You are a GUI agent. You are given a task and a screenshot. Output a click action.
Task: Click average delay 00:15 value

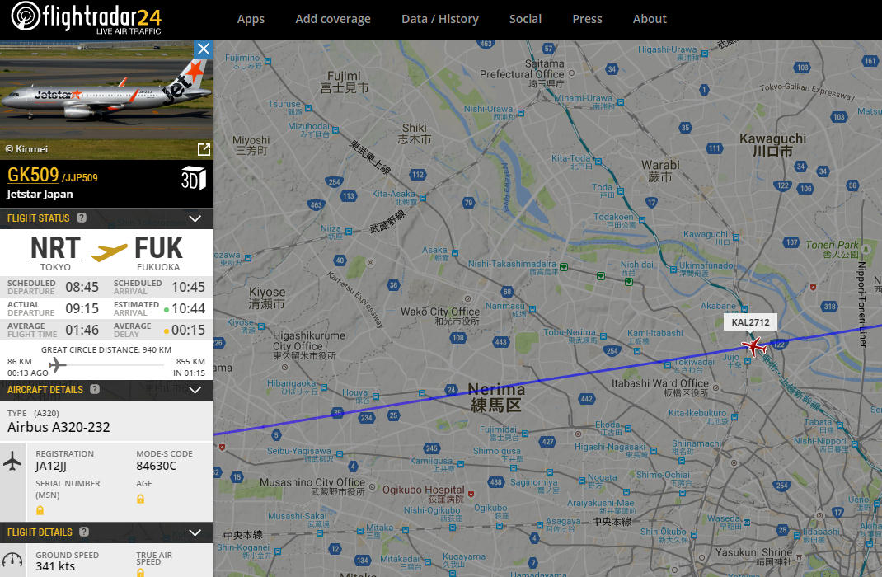click(189, 330)
